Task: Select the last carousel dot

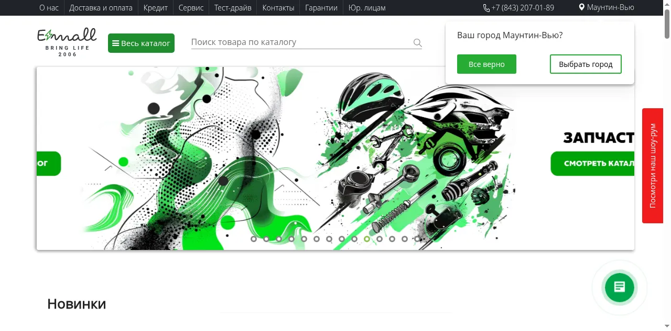Action: [x=417, y=239]
